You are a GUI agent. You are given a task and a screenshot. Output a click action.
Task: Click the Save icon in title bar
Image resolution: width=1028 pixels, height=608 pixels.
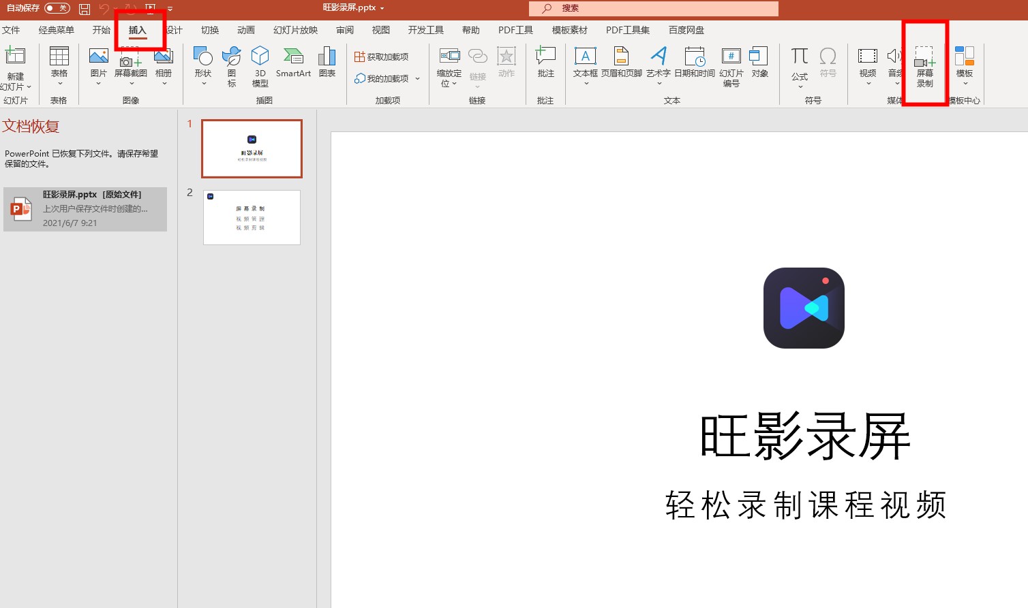click(x=85, y=9)
